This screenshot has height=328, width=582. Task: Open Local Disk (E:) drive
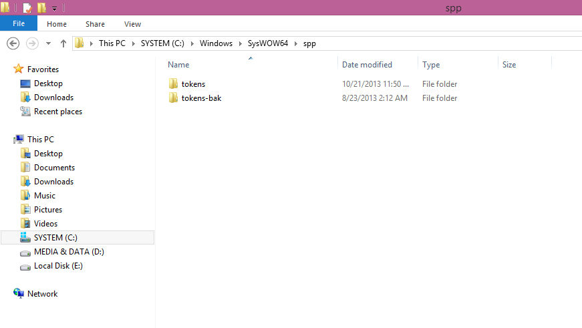[x=58, y=266]
